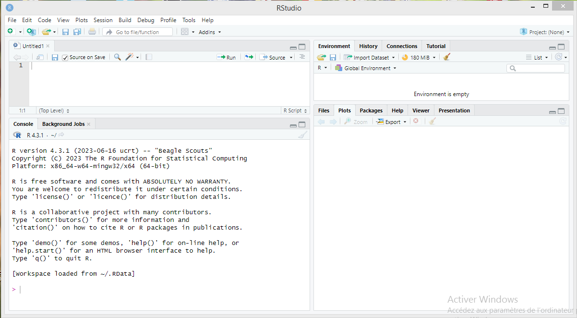
Task: Open the Project: (None) menu
Action: [542, 32]
